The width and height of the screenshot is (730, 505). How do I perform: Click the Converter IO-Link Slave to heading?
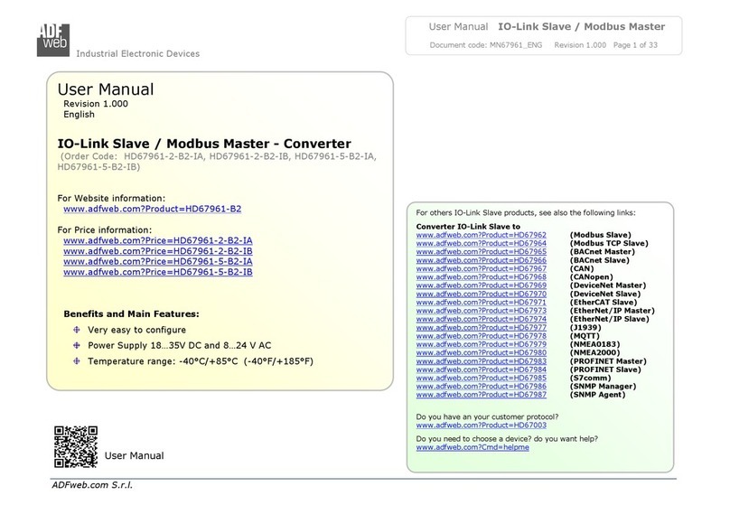[x=468, y=227]
